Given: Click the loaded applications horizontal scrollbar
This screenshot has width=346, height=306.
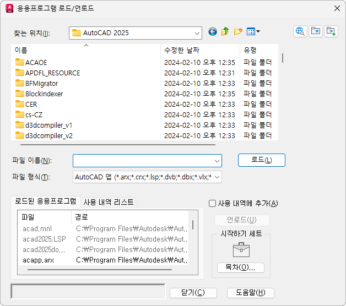Looking at the screenshot, I should tap(100, 270).
